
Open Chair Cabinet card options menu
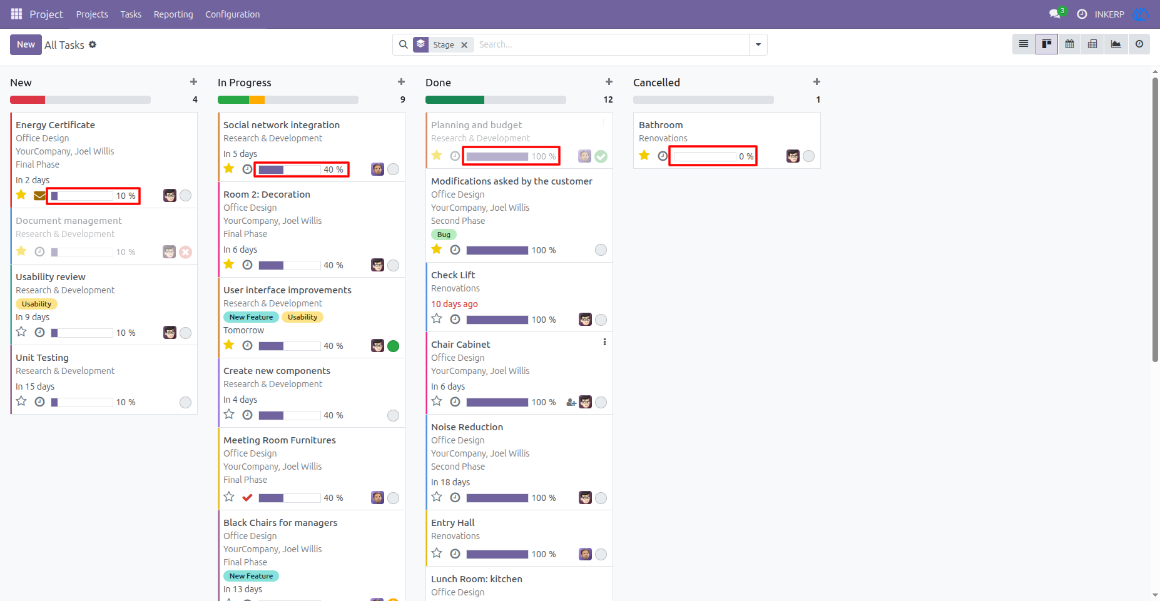pos(604,342)
